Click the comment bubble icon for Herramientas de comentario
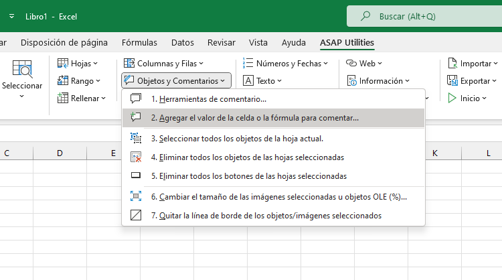Screen dimensions: 502x280 point(136,98)
